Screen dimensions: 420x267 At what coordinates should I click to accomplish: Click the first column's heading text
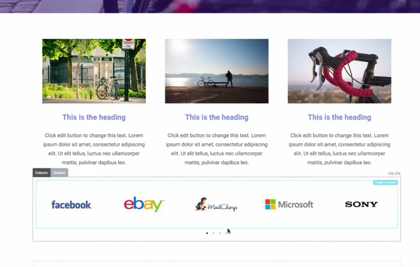coord(94,117)
